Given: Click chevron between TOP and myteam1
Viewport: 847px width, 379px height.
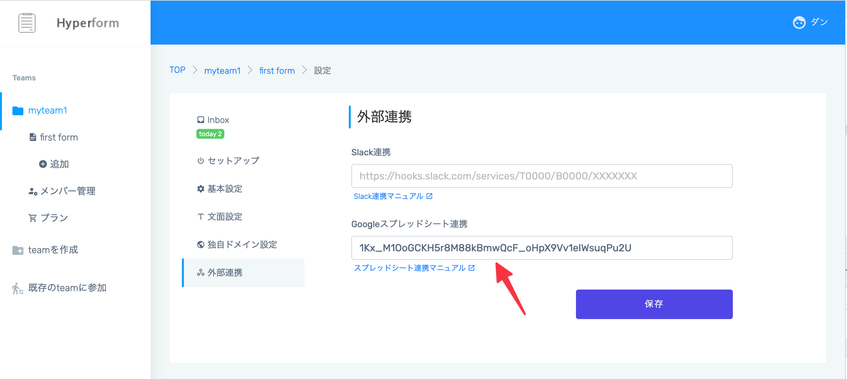Looking at the screenshot, I should click(195, 70).
